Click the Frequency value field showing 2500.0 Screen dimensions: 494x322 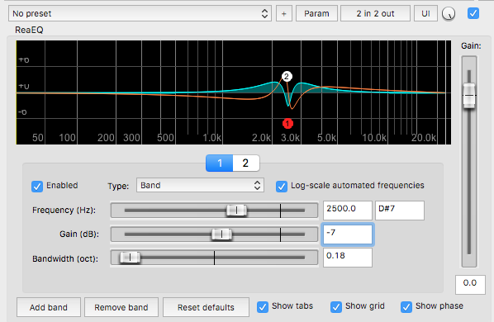coord(348,211)
